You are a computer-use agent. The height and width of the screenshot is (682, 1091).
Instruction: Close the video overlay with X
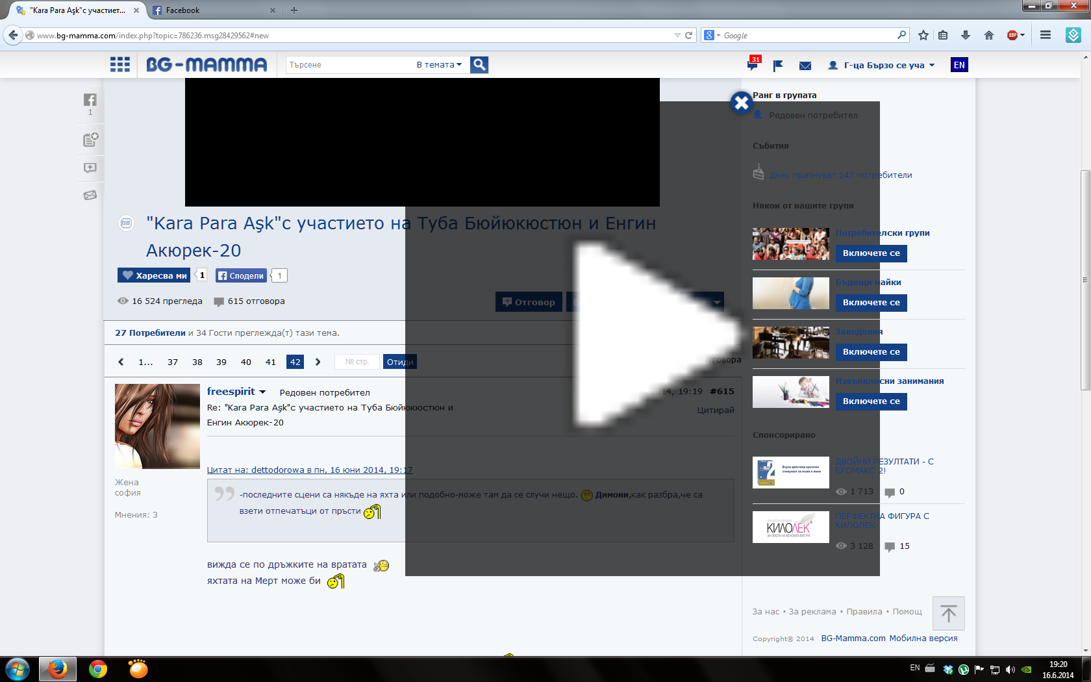[741, 103]
